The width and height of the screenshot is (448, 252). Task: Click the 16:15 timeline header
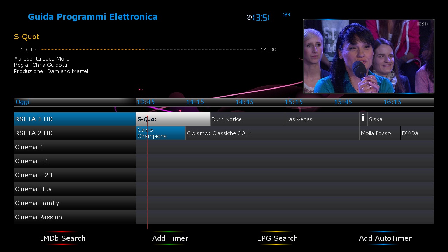[392, 102]
